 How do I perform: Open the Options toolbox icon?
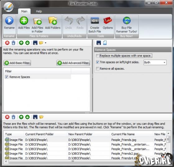(x=108, y=21)
